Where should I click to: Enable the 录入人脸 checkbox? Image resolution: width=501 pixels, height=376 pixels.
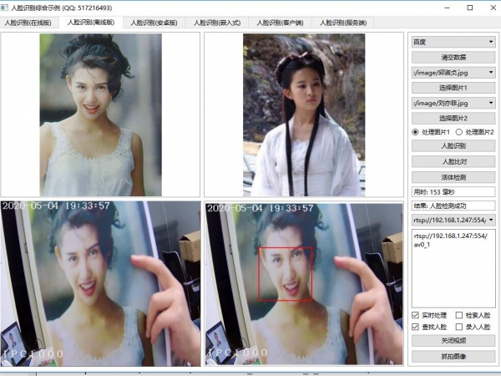pos(459,328)
